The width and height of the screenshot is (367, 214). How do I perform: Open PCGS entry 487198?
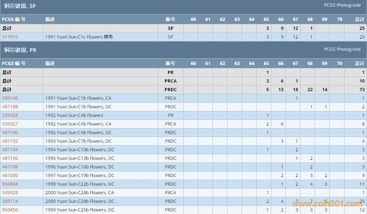pos(10,167)
